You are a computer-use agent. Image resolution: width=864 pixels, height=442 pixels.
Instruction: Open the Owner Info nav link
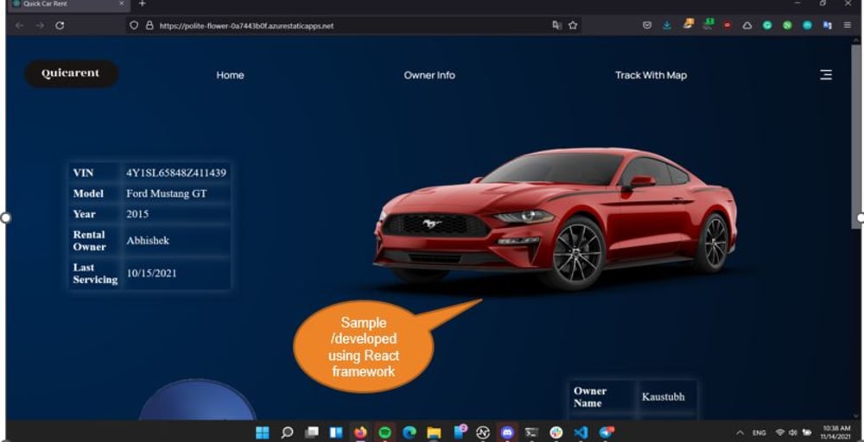[x=429, y=75]
